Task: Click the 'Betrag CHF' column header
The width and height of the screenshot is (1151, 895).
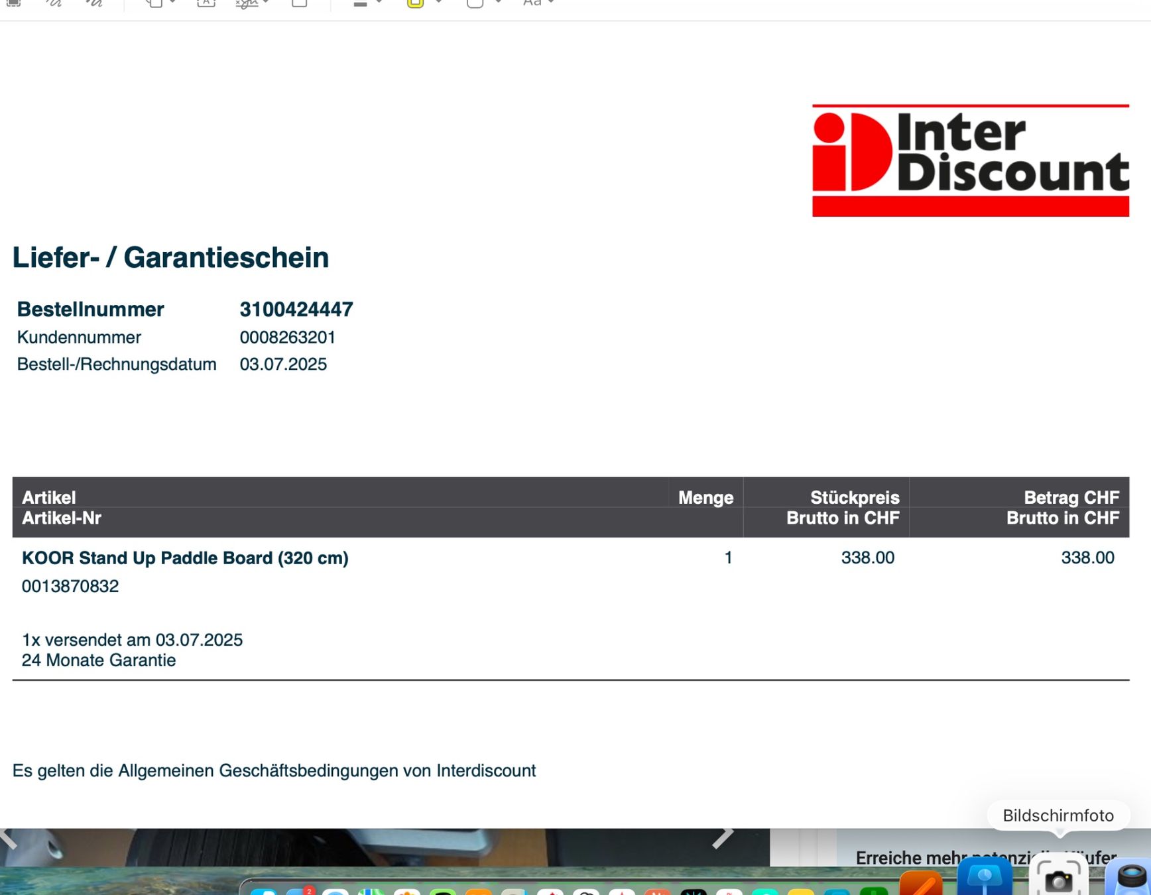Action: (1071, 498)
